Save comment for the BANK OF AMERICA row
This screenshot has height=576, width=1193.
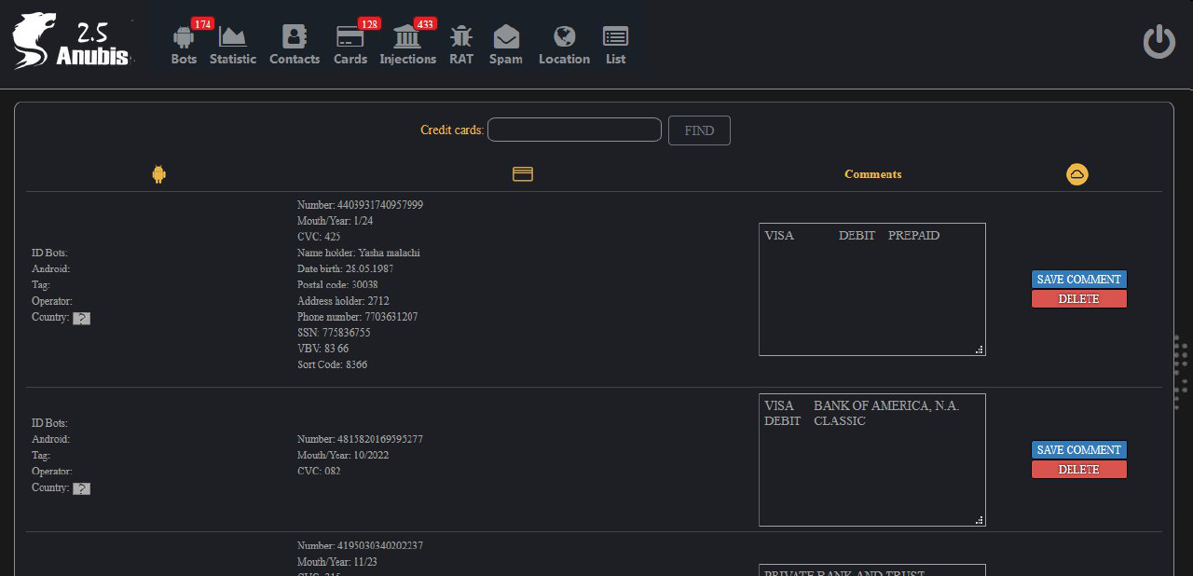coord(1079,450)
